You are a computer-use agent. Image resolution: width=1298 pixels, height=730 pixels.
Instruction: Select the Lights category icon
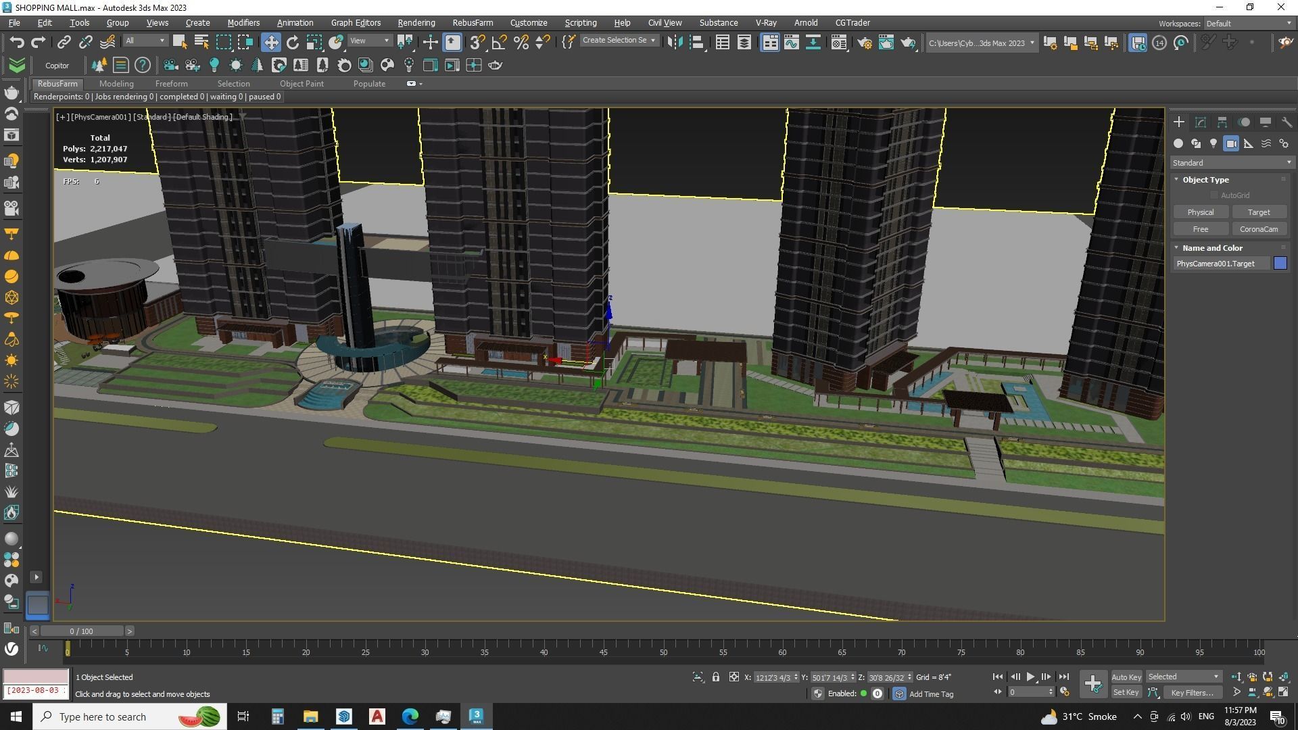tap(1213, 143)
